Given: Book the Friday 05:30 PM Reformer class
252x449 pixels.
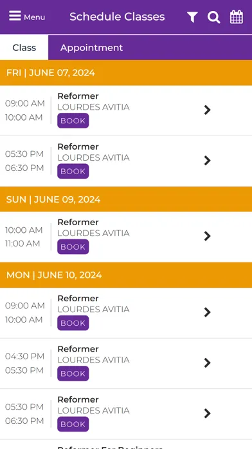Looking at the screenshot, I should (x=73, y=171).
